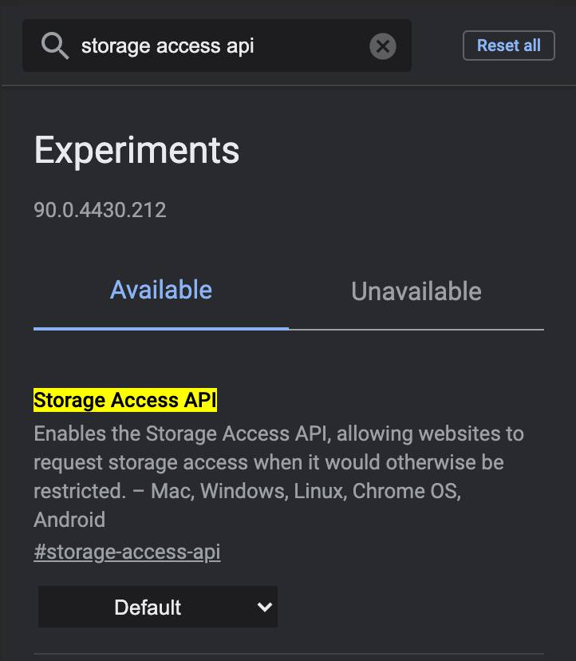Viewport: 576px width, 661px height.
Task: Click the search magnifier icon
Action: 55,46
